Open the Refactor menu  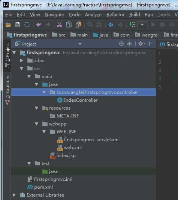point(115,15)
